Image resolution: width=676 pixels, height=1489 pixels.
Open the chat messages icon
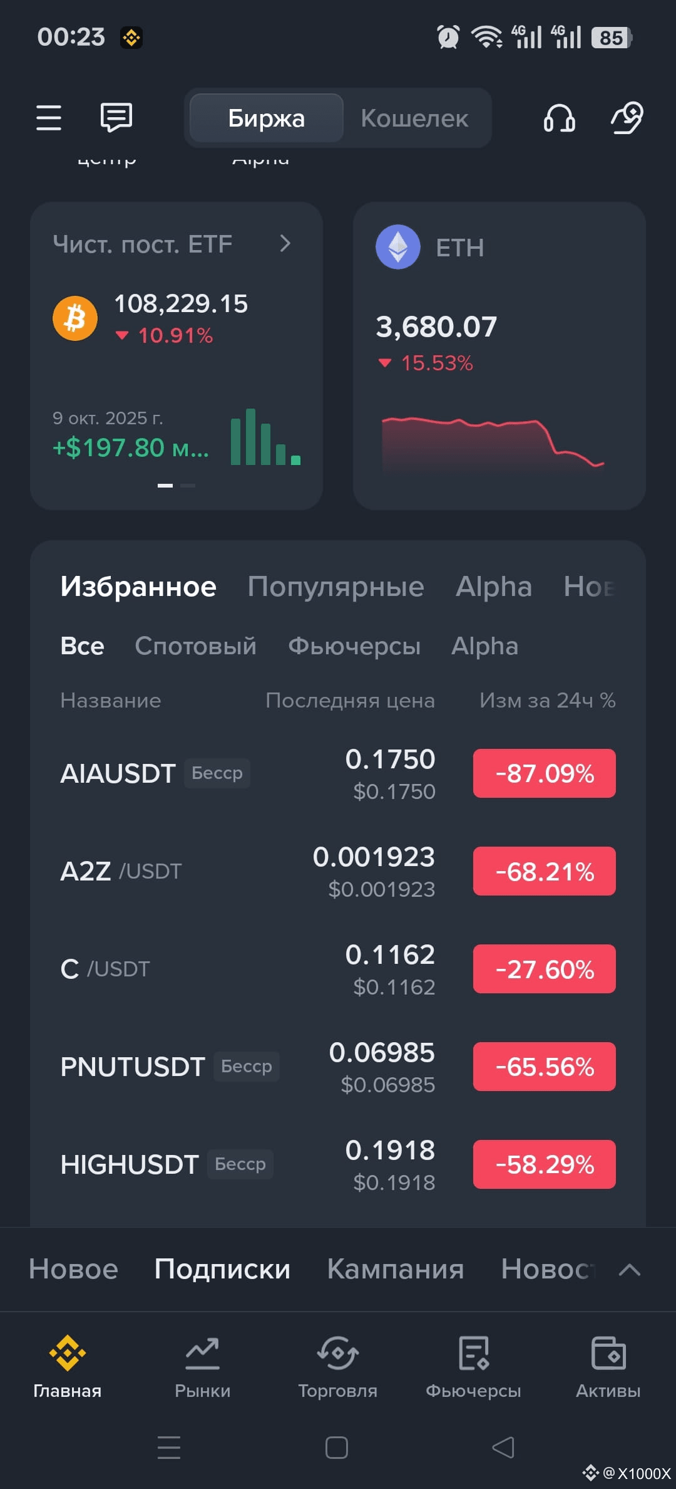[x=116, y=118]
